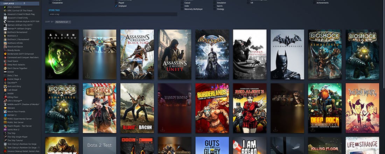
Task: Open Deep Rock Galactic cover thumbnail
Action: coord(325,108)
